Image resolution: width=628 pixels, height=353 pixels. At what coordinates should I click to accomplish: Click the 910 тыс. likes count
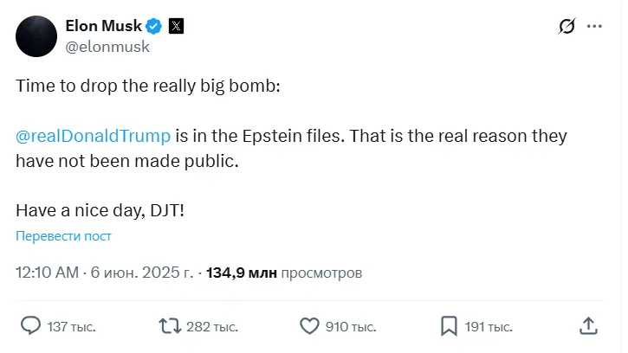pyautogui.click(x=350, y=327)
